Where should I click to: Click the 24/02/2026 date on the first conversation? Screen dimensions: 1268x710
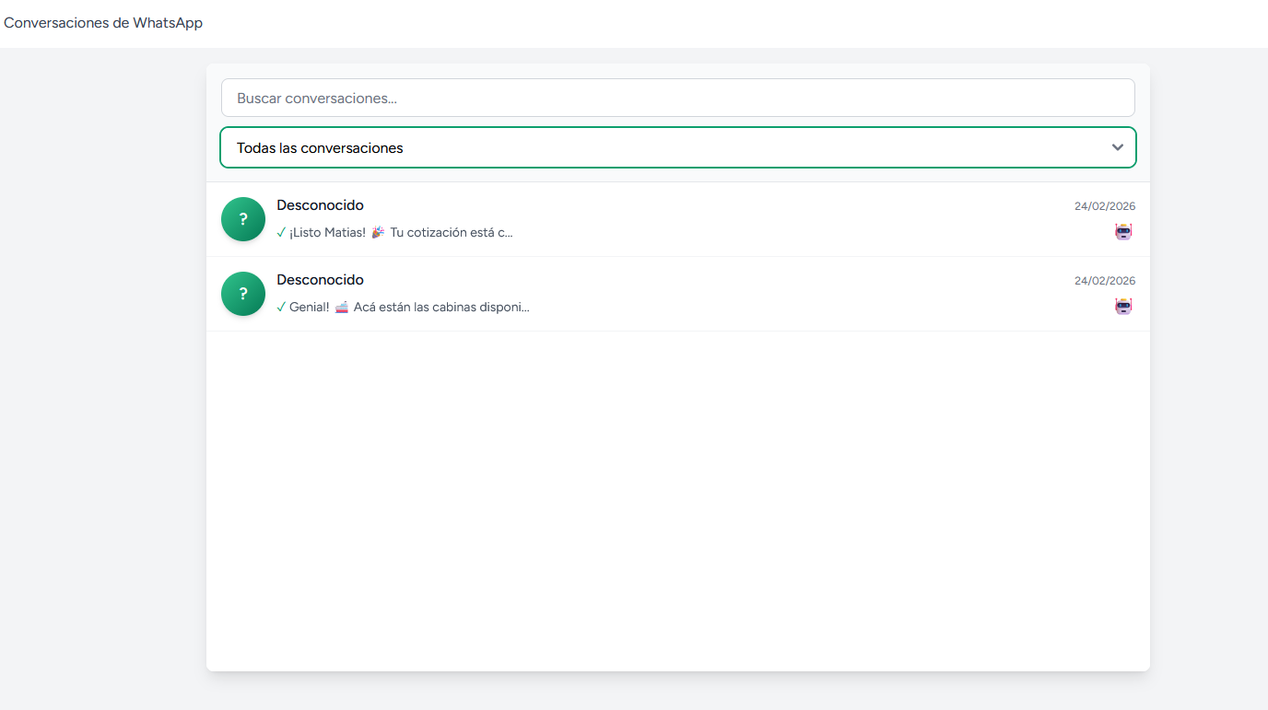click(1105, 205)
